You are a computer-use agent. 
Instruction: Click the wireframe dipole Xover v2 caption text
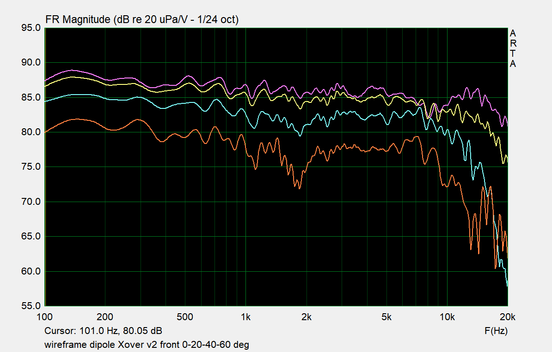(x=147, y=345)
